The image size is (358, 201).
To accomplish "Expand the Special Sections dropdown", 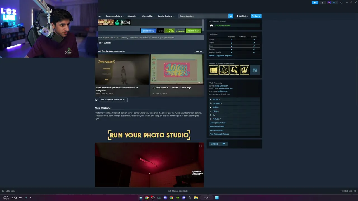I will 166,16.
